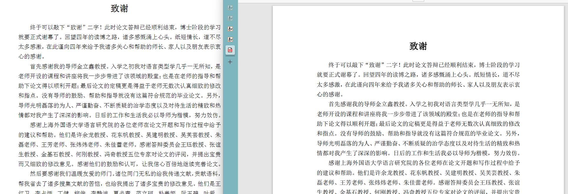Add a new tab with the plus icon
Image resolution: width=568 pixels, height=194 pixels.
[230, 62]
